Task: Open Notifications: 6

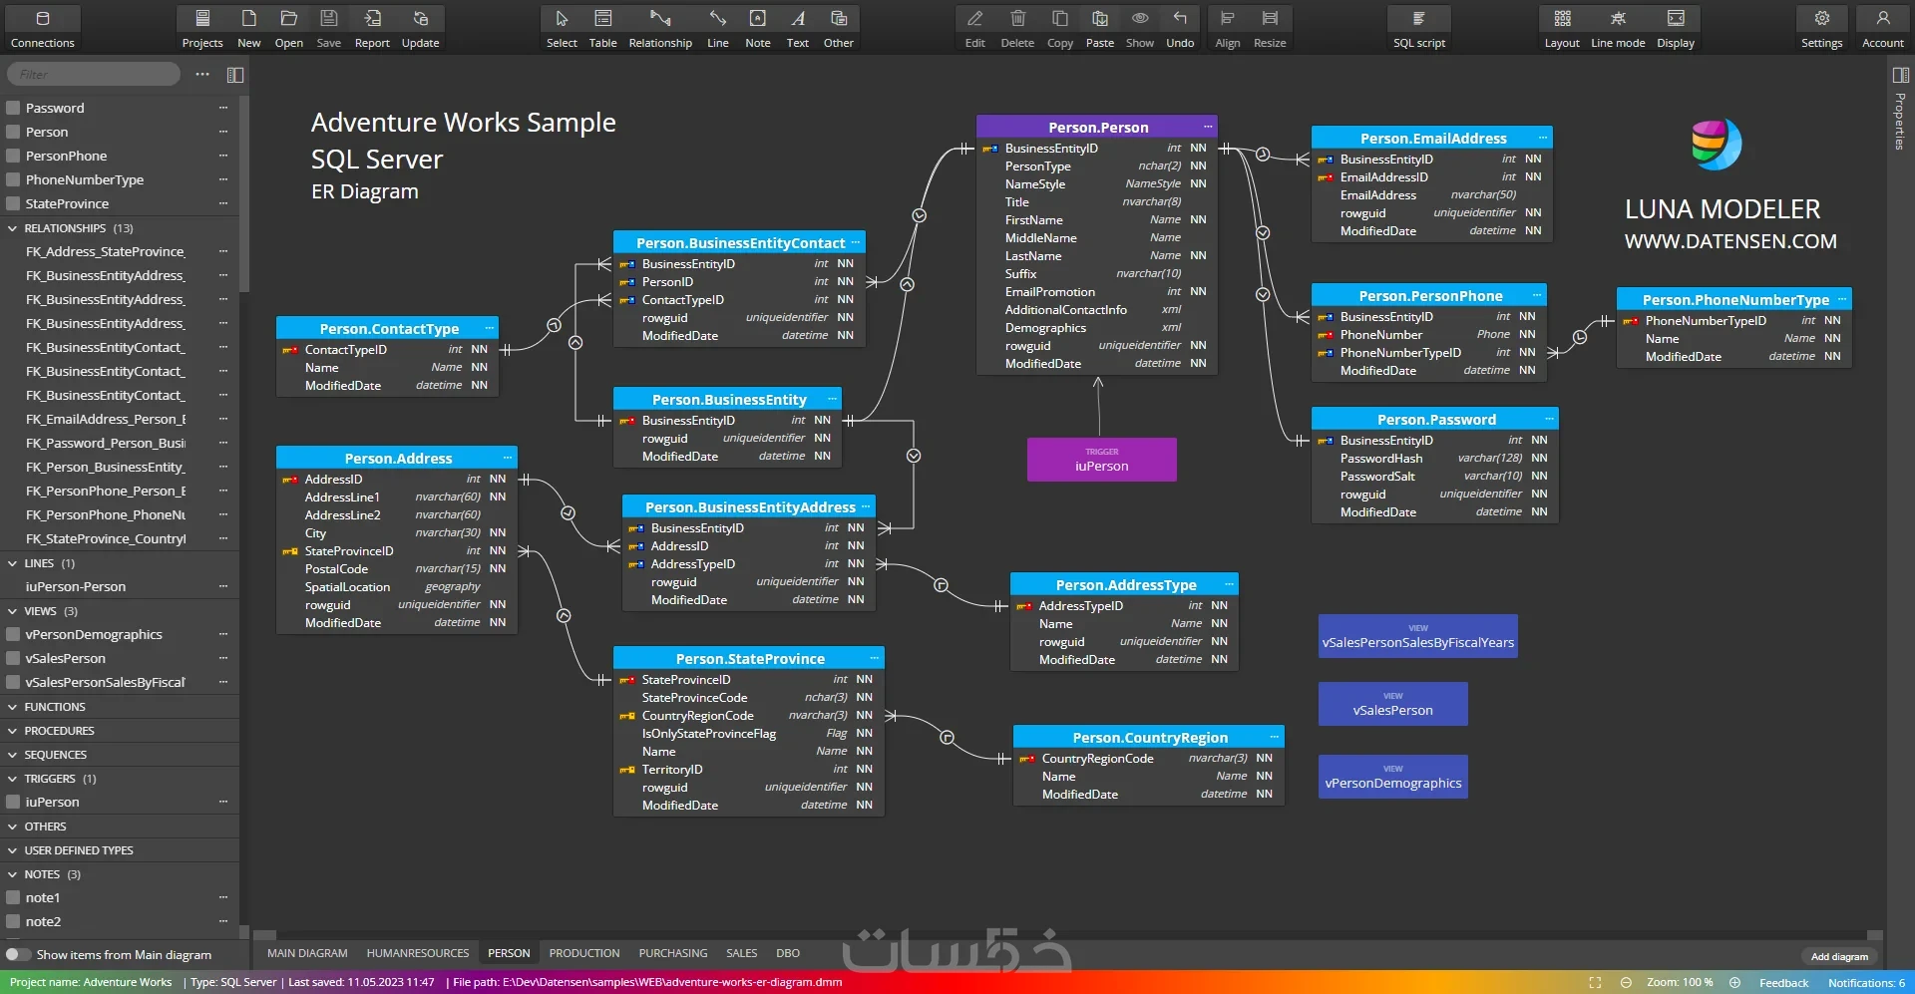Action: click(1866, 982)
